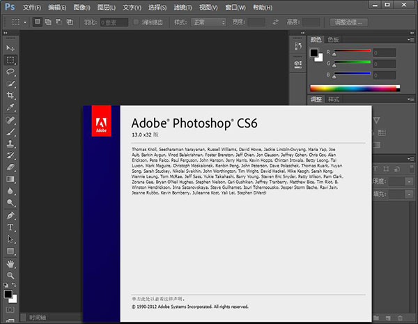
Task: Select the Lasso tool
Action: pyautogui.click(x=10, y=71)
